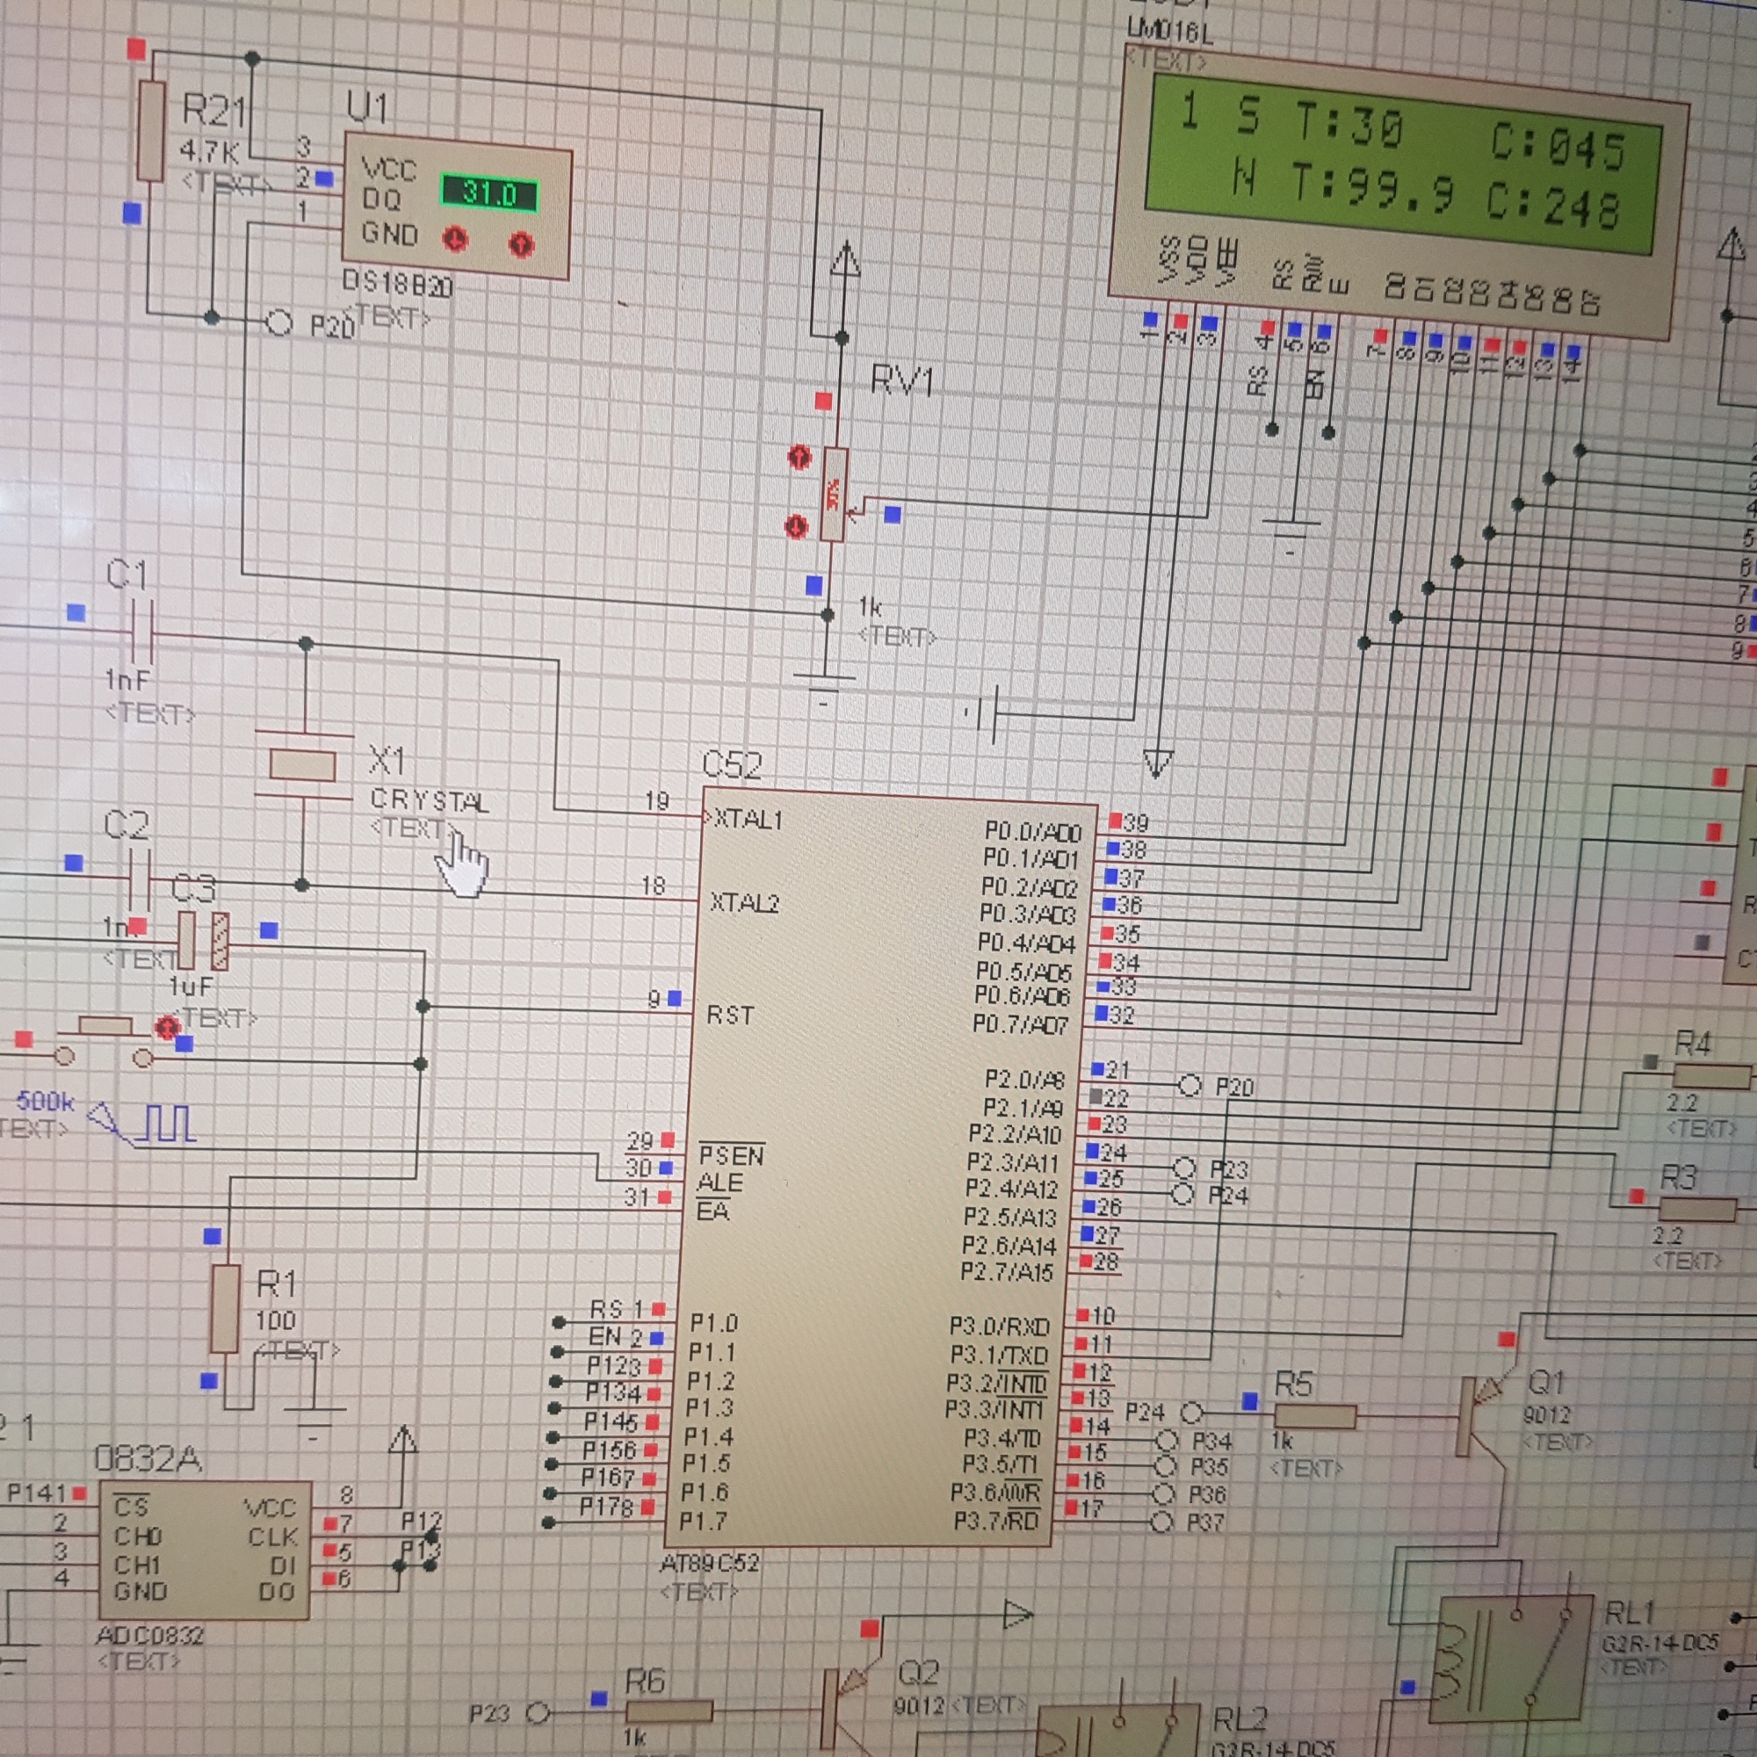The height and width of the screenshot is (1757, 1757).
Task: Click the DS18B20 temperature decrease arrow
Action: (x=455, y=239)
